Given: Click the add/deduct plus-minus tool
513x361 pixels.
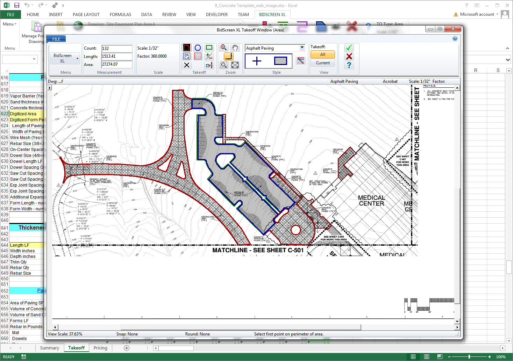Looking at the screenshot, I should pyautogui.click(x=209, y=56).
